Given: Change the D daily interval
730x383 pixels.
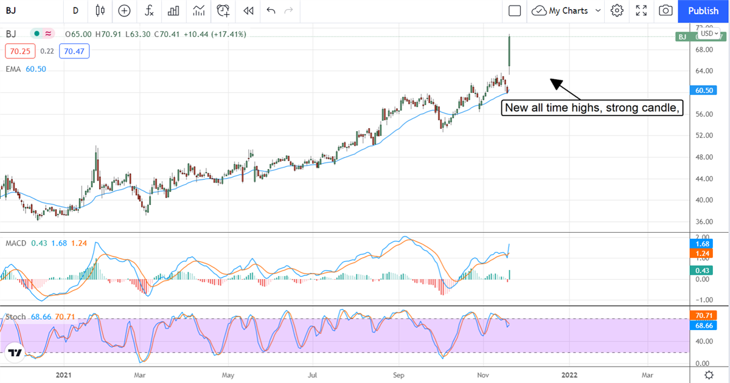Looking at the screenshot, I should [75, 10].
